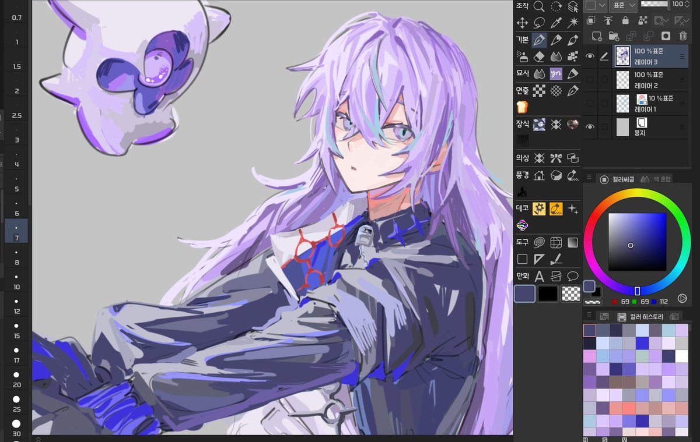Toggle Lock transparent pixels
Screen dimensions: 700x442
(643, 20)
